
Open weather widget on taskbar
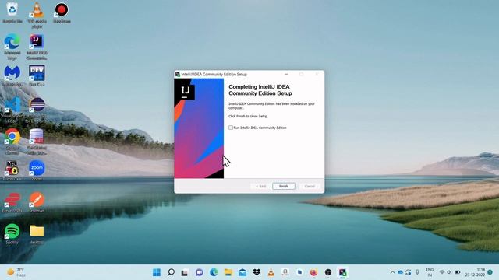tap(16, 272)
